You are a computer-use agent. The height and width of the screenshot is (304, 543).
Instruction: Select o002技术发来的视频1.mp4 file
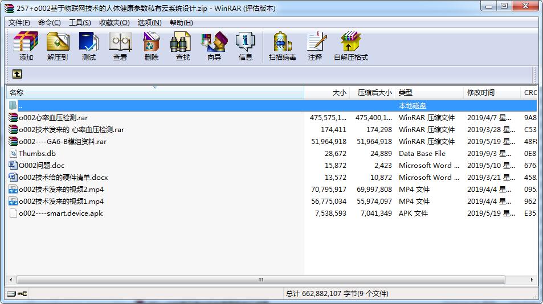tap(62, 202)
